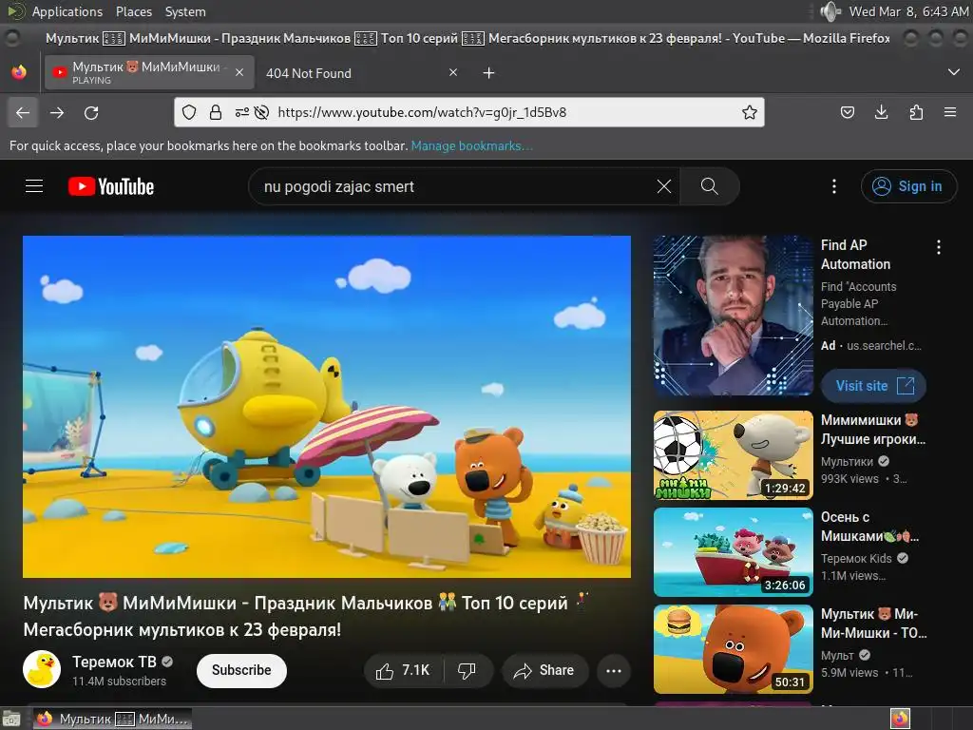Click the 11.4M subscribers text
Image resolution: width=973 pixels, height=730 pixels.
(x=119, y=681)
